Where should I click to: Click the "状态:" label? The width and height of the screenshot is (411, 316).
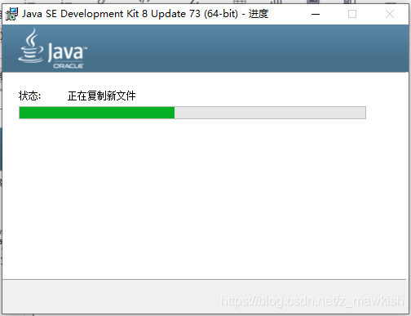coord(29,96)
